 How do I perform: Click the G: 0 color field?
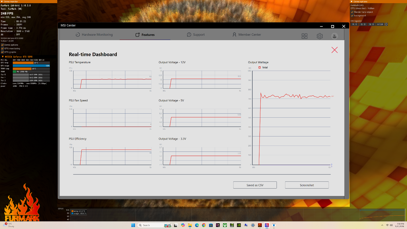tap(363, 24)
